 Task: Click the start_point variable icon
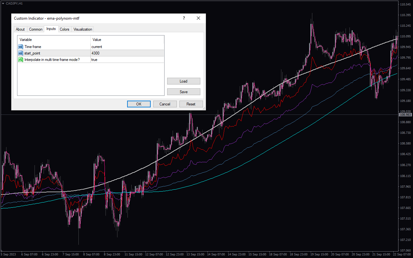(21, 53)
